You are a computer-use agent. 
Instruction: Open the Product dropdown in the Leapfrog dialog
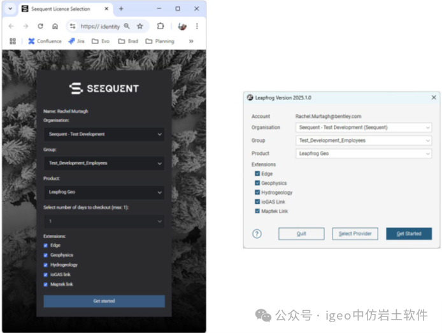(x=364, y=153)
